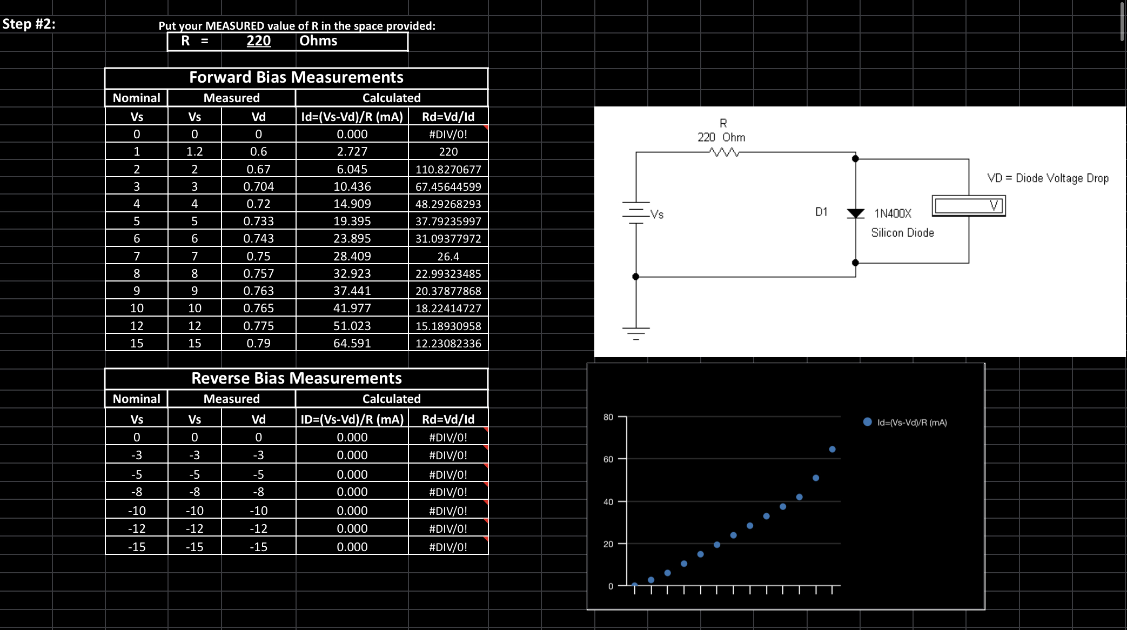Viewport: 1127px width, 630px height.
Task: Click the ground symbol in the circuit diagram
Action: point(636,333)
